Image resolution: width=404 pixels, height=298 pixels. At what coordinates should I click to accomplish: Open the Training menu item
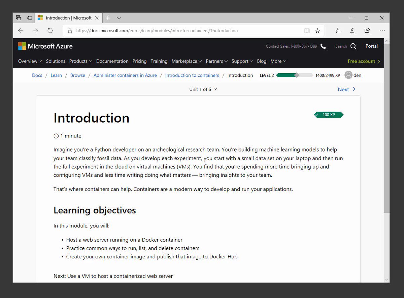click(x=159, y=61)
